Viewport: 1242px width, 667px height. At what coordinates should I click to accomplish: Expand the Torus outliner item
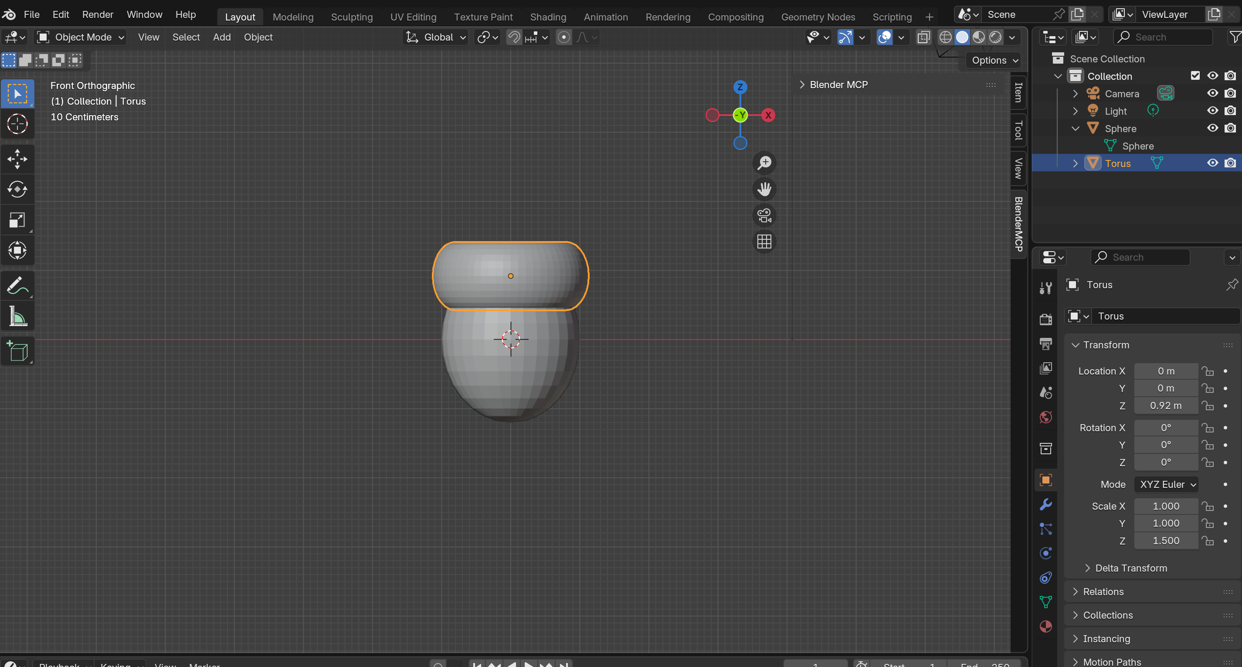point(1075,163)
